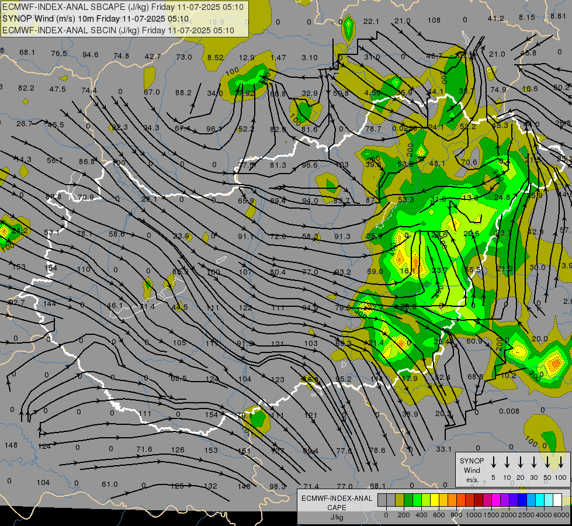Screen dimensions: 572x526
Task: Click the '1500' tick label of the legend
Action: pyautogui.click(x=491, y=515)
